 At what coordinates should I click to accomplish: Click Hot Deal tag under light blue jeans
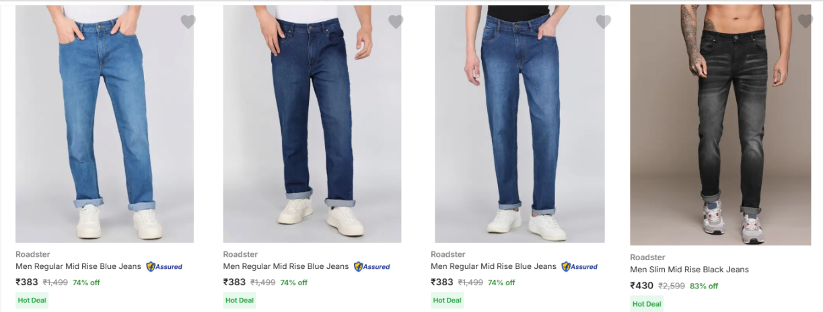pyautogui.click(x=32, y=300)
